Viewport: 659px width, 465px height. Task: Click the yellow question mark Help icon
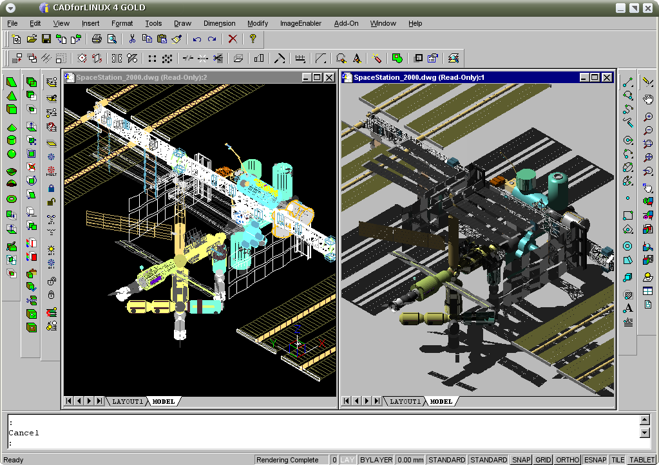[x=253, y=39]
